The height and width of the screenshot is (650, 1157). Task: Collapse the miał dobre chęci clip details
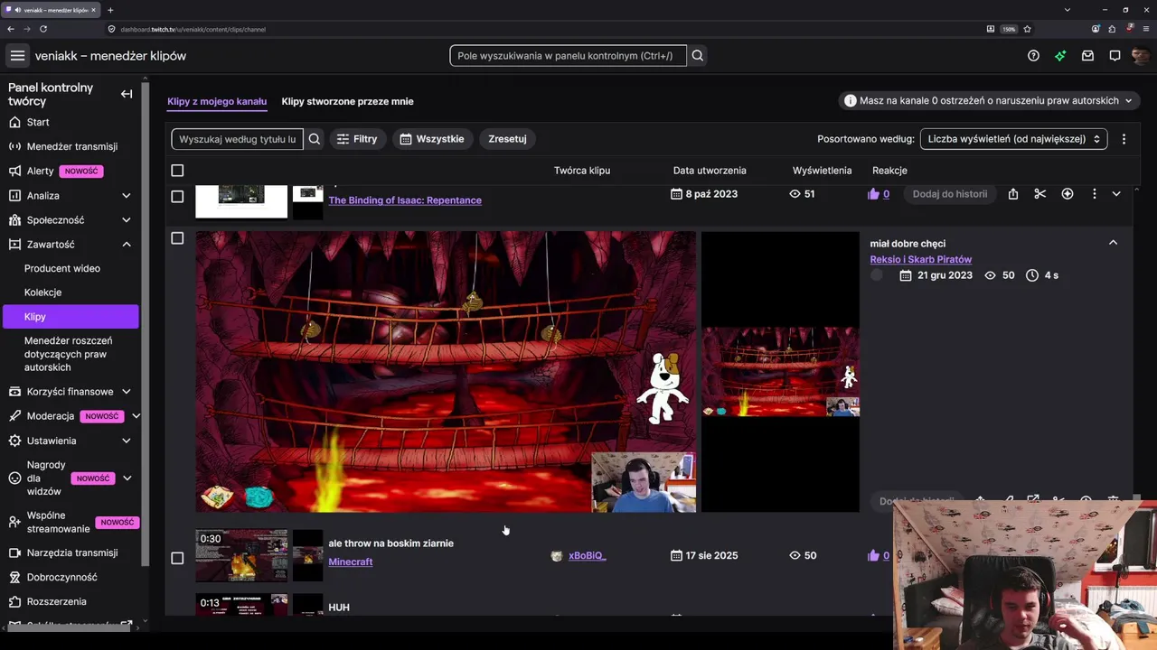tap(1113, 243)
